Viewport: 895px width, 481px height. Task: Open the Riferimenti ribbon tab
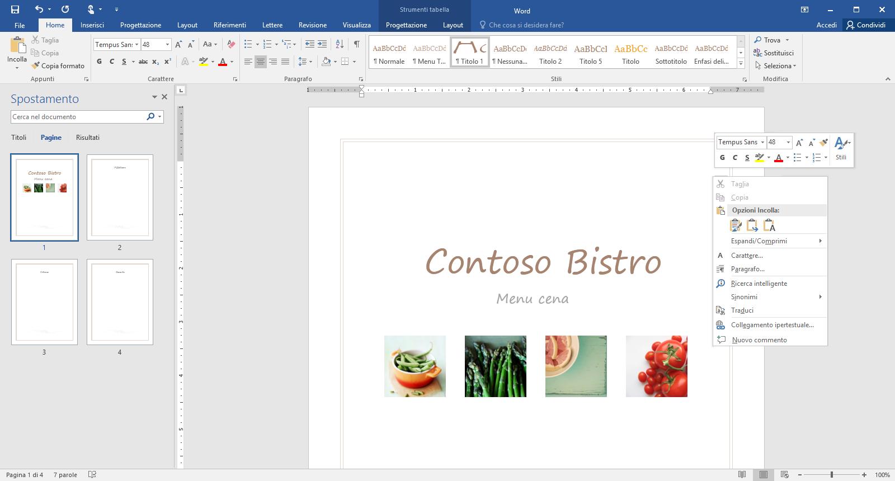(x=229, y=25)
